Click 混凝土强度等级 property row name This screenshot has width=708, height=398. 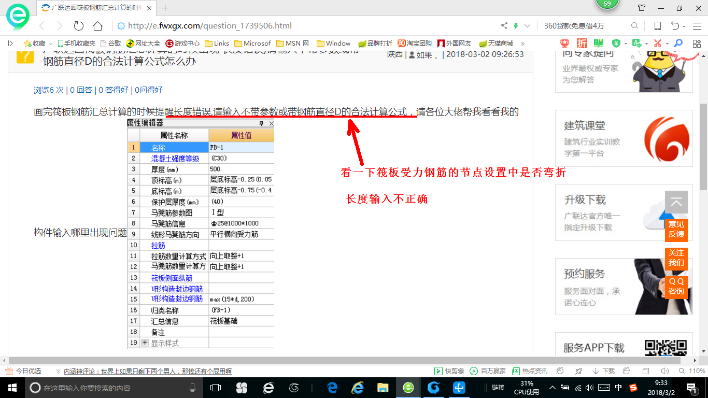point(175,159)
